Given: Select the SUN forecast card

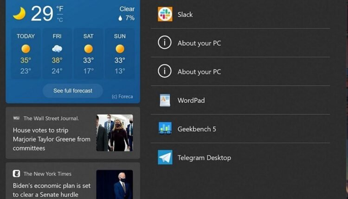Looking at the screenshot, I should [x=120, y=54].
